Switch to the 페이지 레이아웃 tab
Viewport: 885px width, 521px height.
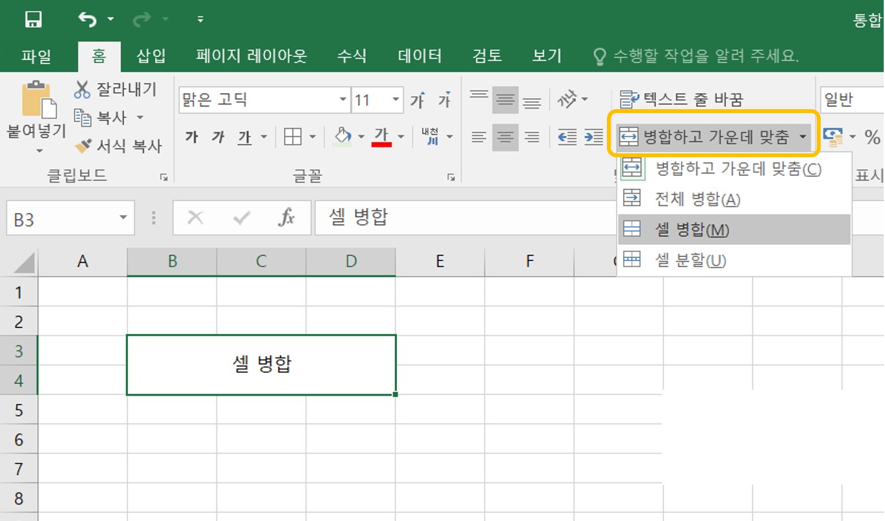(251, 56)
